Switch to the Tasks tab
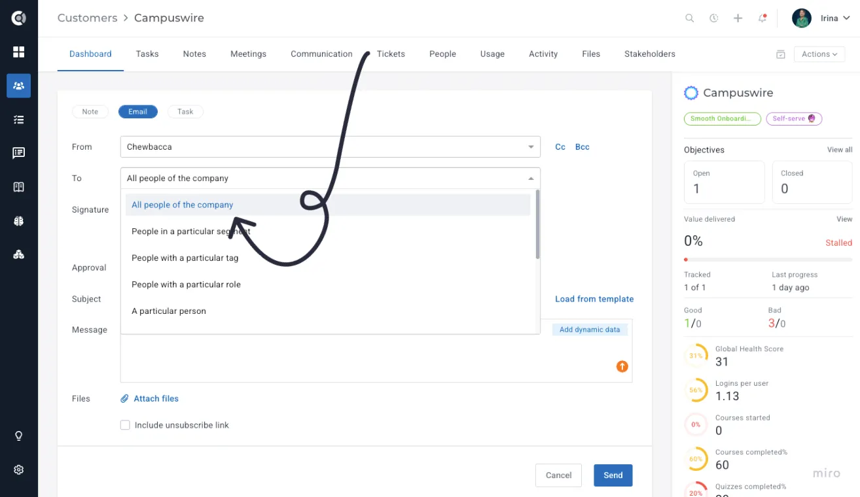Screen dimensions: 860x497 147,54
